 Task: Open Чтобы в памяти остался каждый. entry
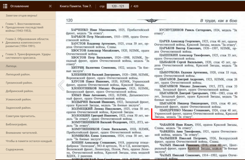28,141
